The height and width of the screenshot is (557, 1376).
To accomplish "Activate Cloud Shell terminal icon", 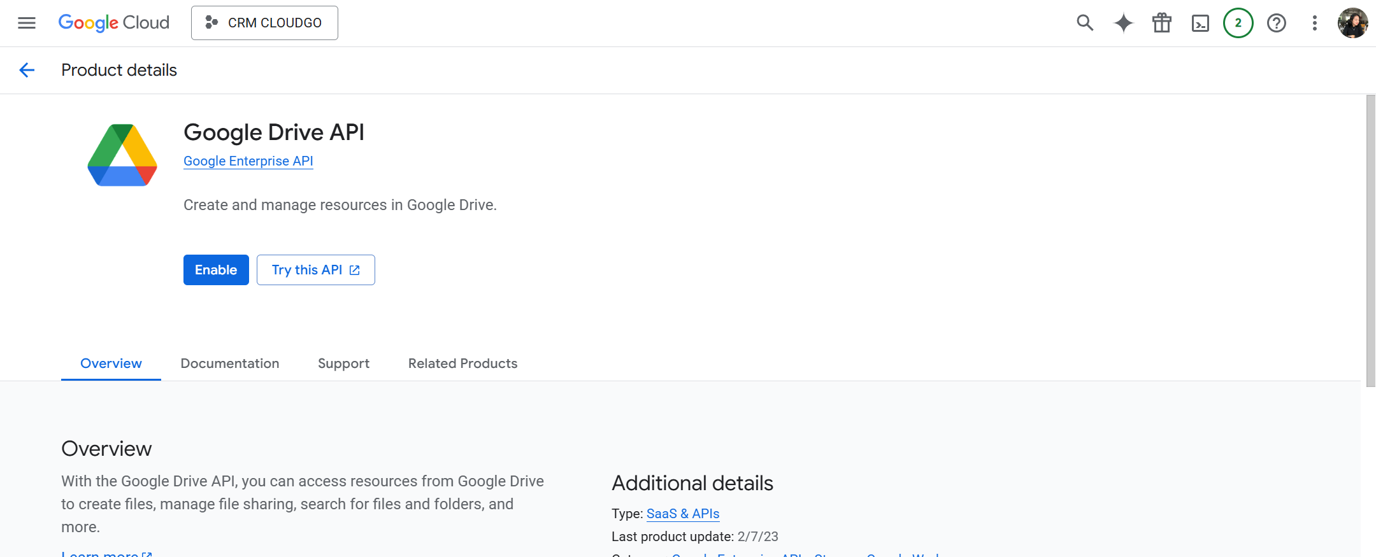I will (x=1200, y=24).
